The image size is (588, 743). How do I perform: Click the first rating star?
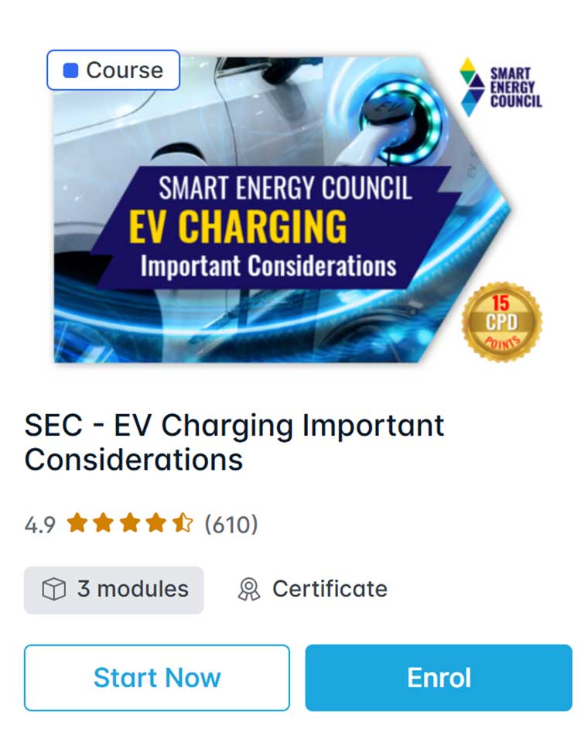(x=77, y=524)
